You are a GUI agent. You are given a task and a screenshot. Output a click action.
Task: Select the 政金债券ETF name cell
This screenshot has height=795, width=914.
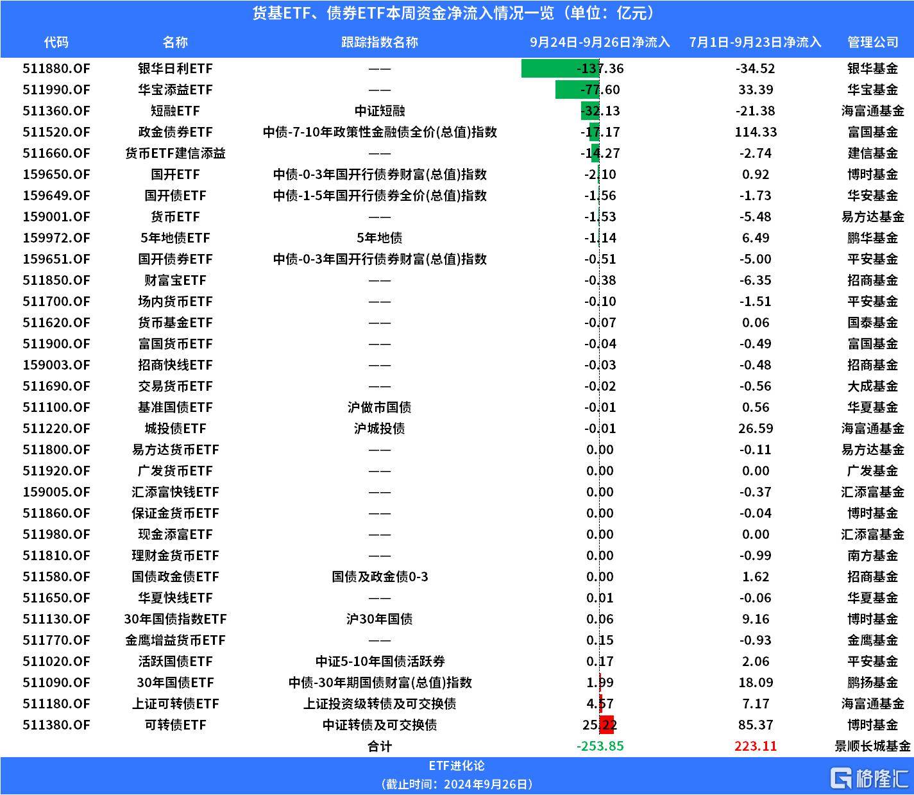pyautogui.click(x=175, y=132)
